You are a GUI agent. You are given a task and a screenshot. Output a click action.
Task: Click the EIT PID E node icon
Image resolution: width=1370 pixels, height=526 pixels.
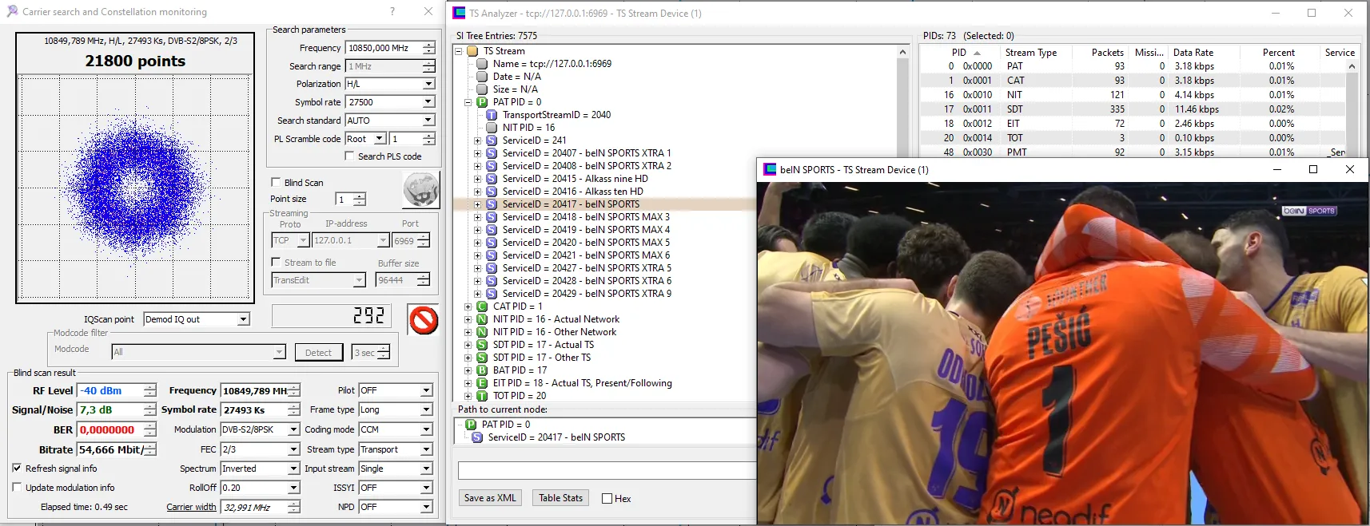click(x=482, y=383)
